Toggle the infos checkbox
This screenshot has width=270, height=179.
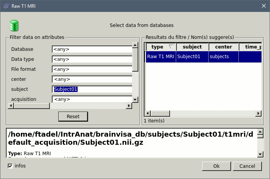point(10,166)
